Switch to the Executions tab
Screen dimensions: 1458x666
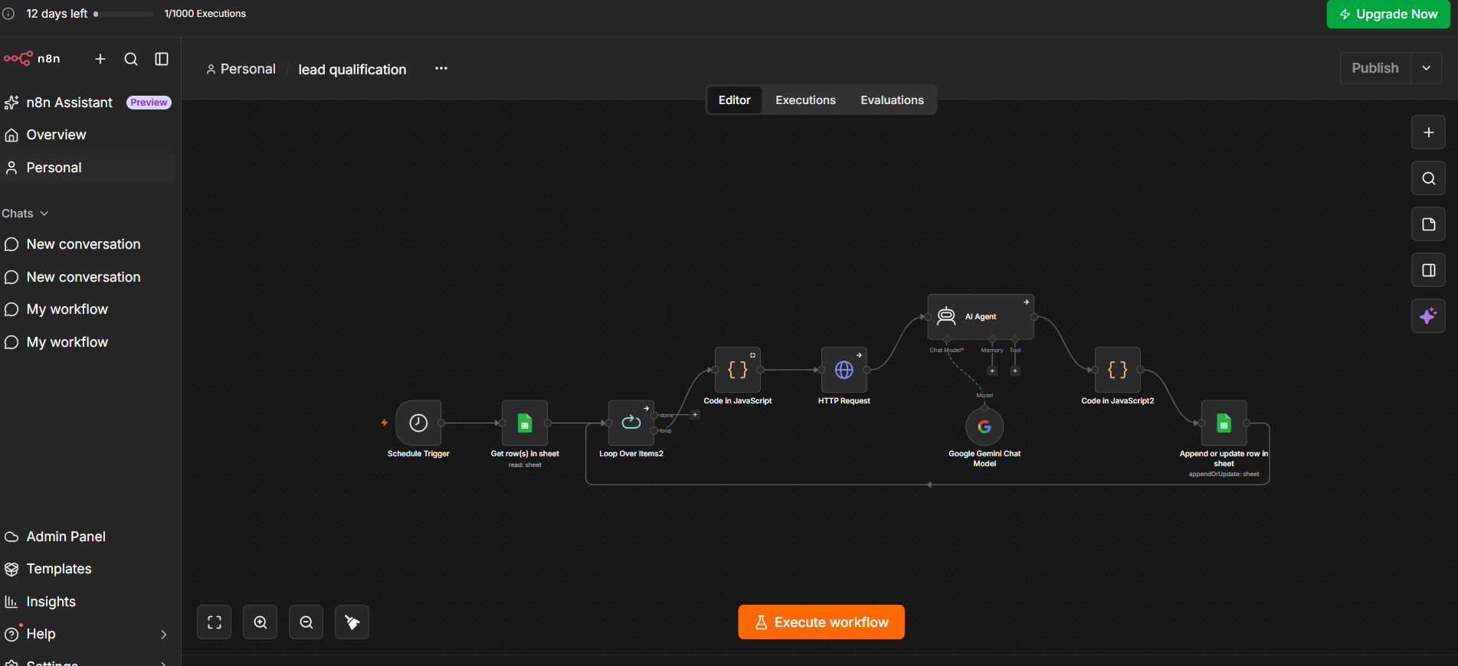(x=805, y=100)
